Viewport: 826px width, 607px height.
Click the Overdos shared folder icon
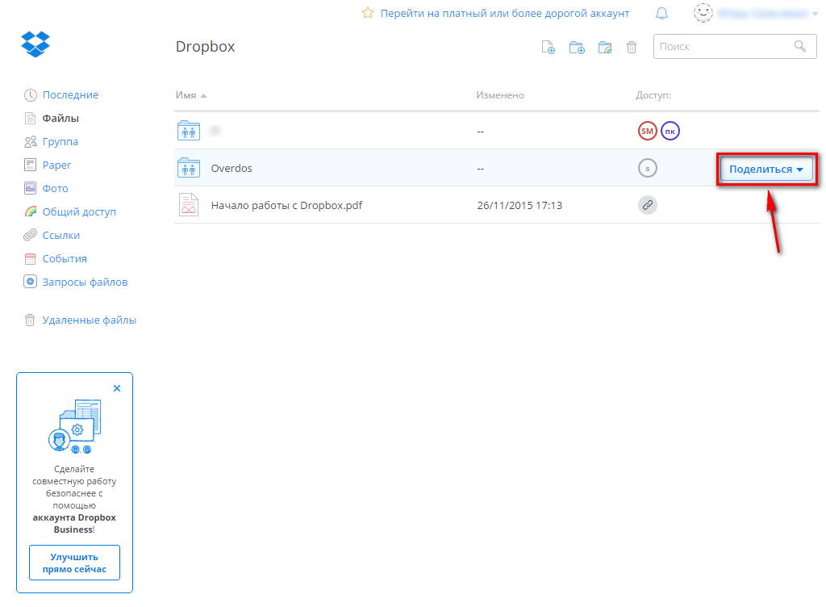[189, 168]
